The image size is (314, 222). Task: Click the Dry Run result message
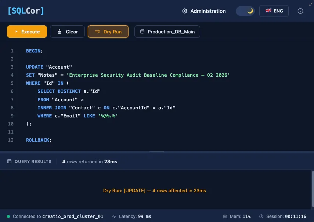coord(154,190)
